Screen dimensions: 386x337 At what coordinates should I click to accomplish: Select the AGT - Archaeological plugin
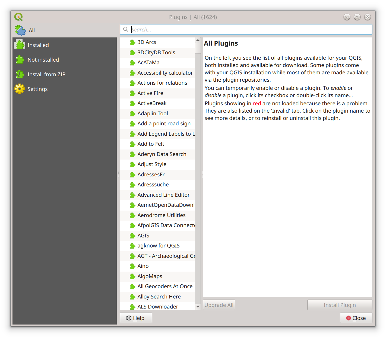157,256
